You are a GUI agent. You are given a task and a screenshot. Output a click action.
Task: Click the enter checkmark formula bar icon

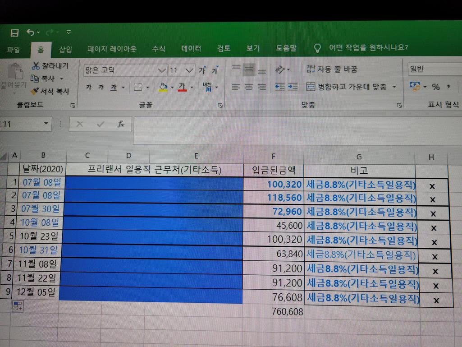tap(100, 124)
